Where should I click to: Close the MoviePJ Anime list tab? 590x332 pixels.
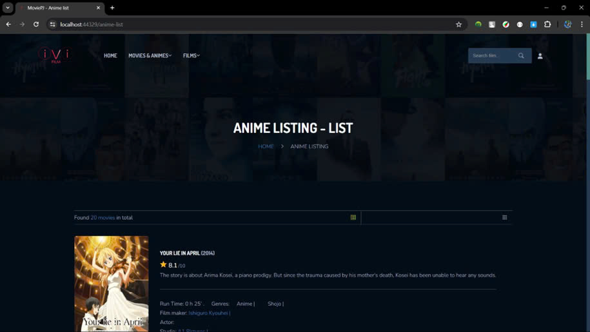(98, 8)
